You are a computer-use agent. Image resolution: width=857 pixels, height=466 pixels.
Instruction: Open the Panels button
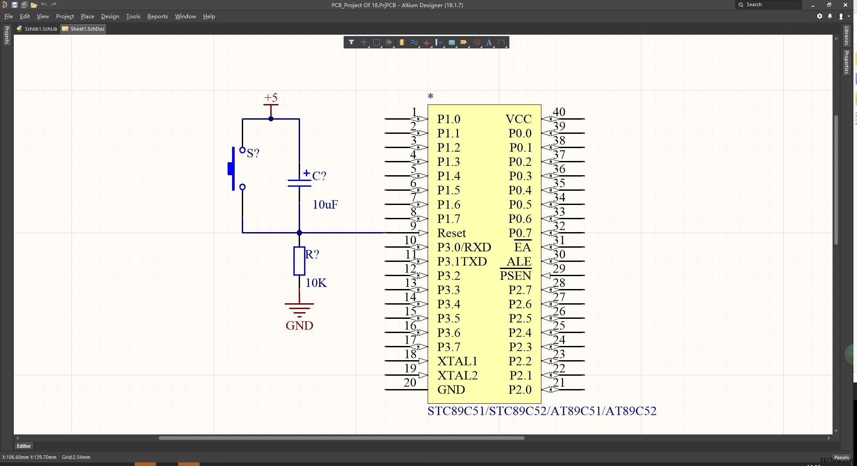point(841,457)
